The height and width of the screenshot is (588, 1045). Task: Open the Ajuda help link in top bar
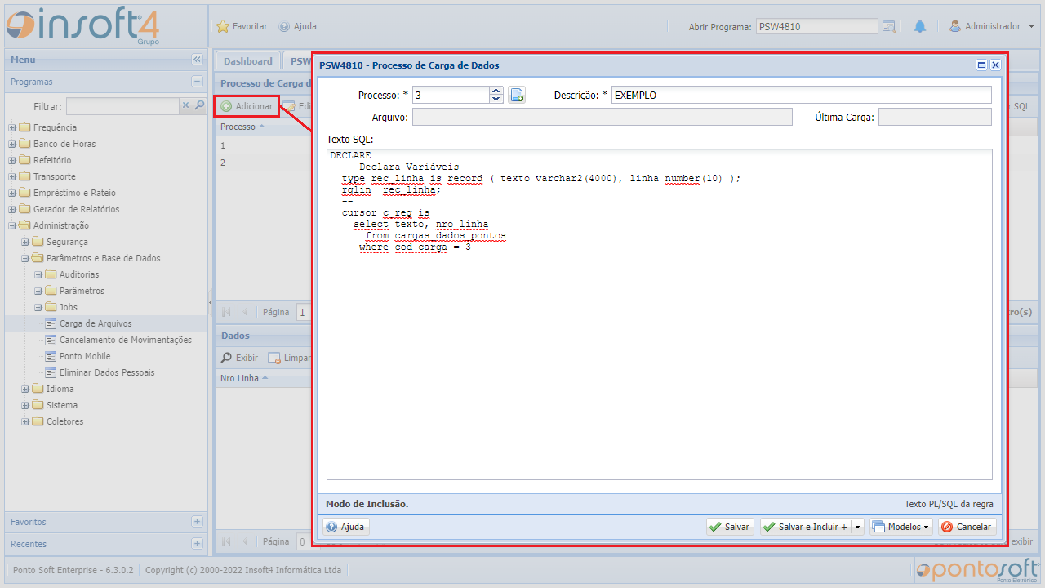(x=298, y=26)
